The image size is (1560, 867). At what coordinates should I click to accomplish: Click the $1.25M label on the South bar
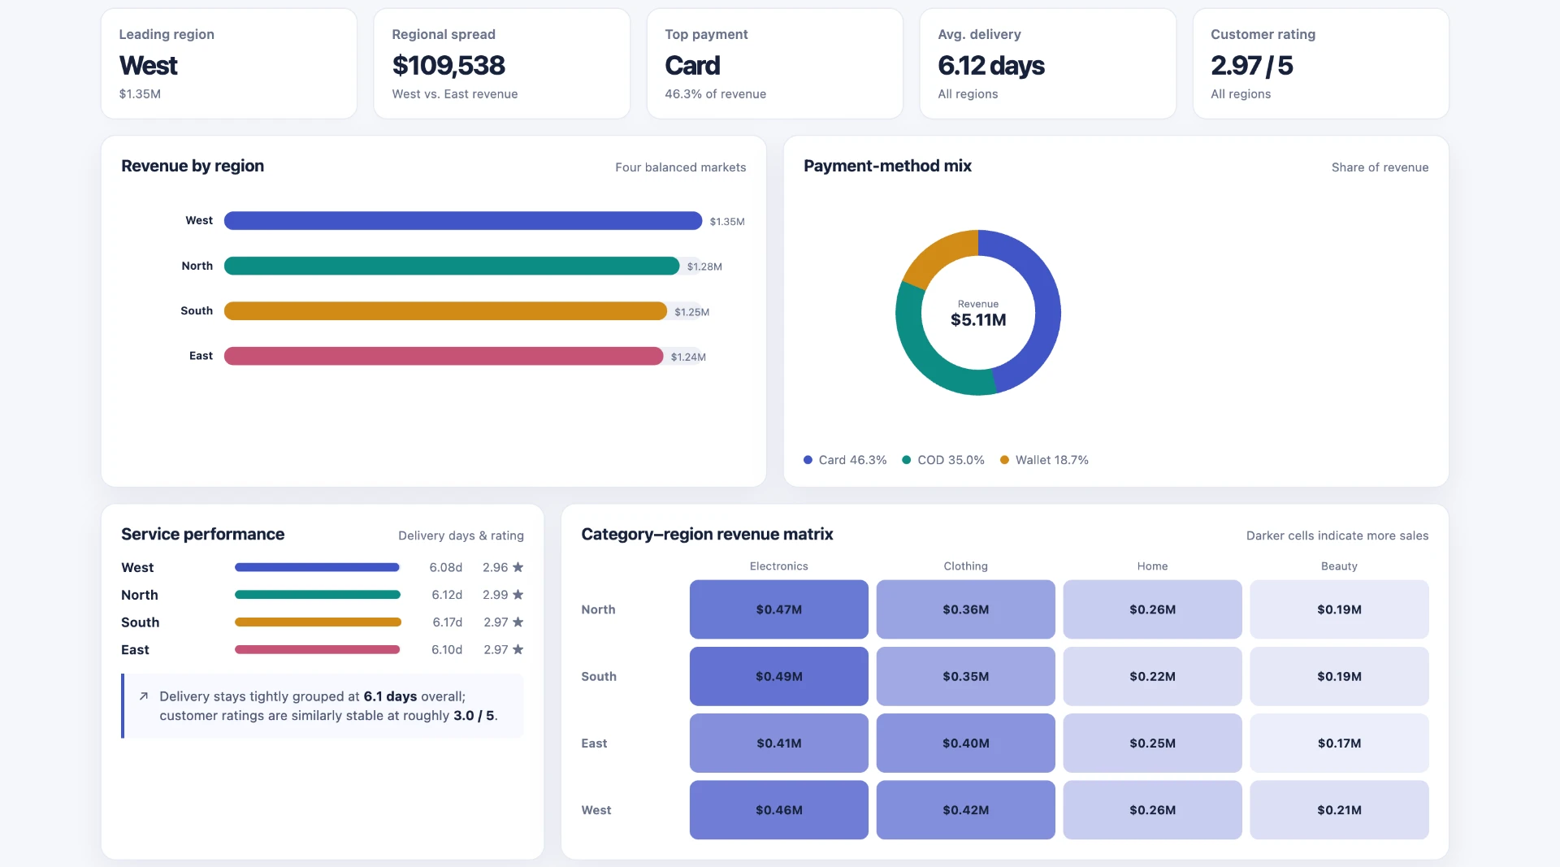(691, 312)
